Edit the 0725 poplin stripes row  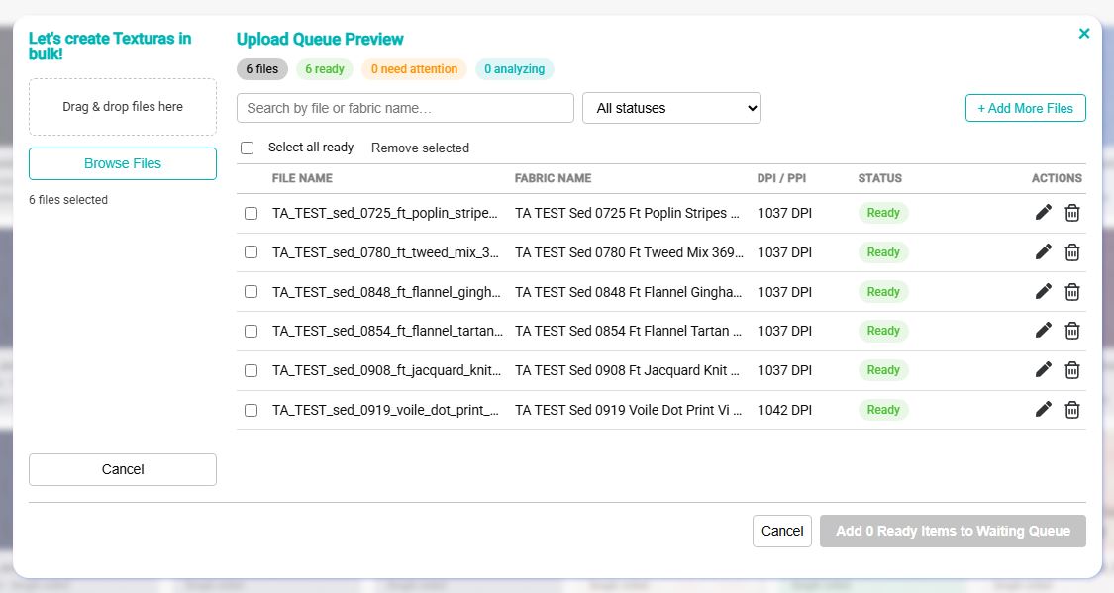coord(1043,212)
